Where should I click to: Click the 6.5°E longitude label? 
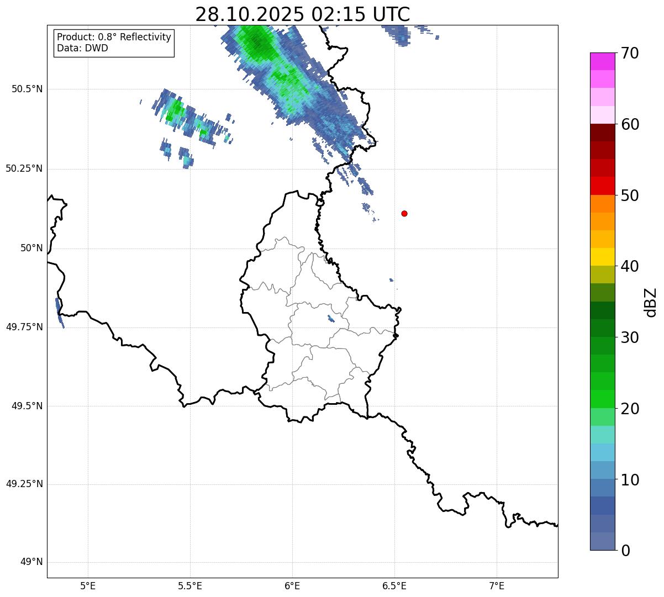click(x=394, y=587)
